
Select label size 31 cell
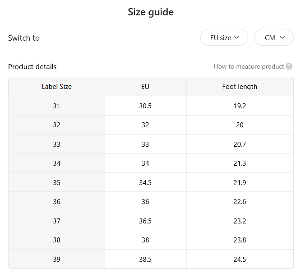pos(57,106)
